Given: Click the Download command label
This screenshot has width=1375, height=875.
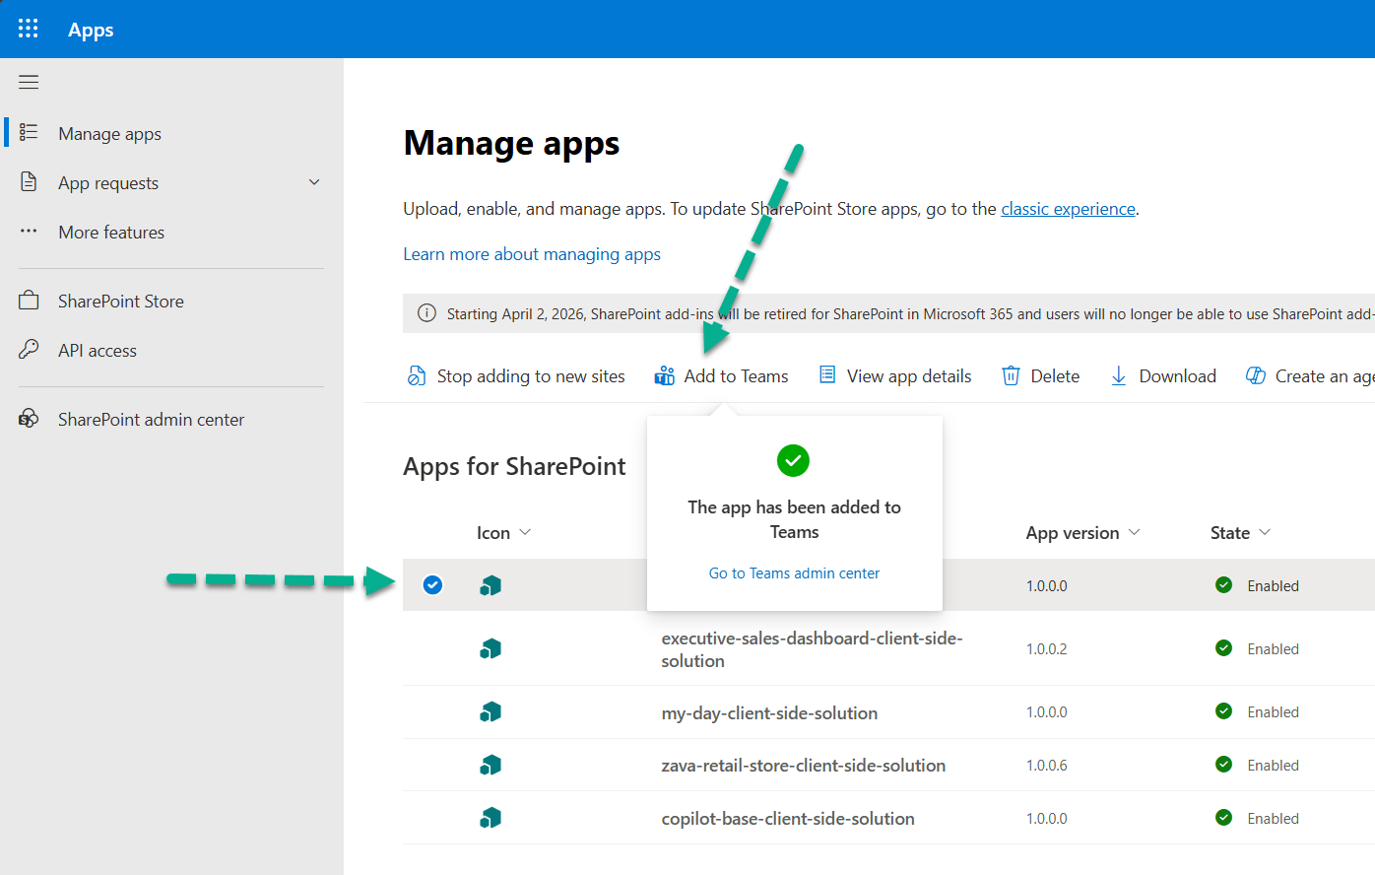Looking at the screenshot, I should [x=1177, y=375].
